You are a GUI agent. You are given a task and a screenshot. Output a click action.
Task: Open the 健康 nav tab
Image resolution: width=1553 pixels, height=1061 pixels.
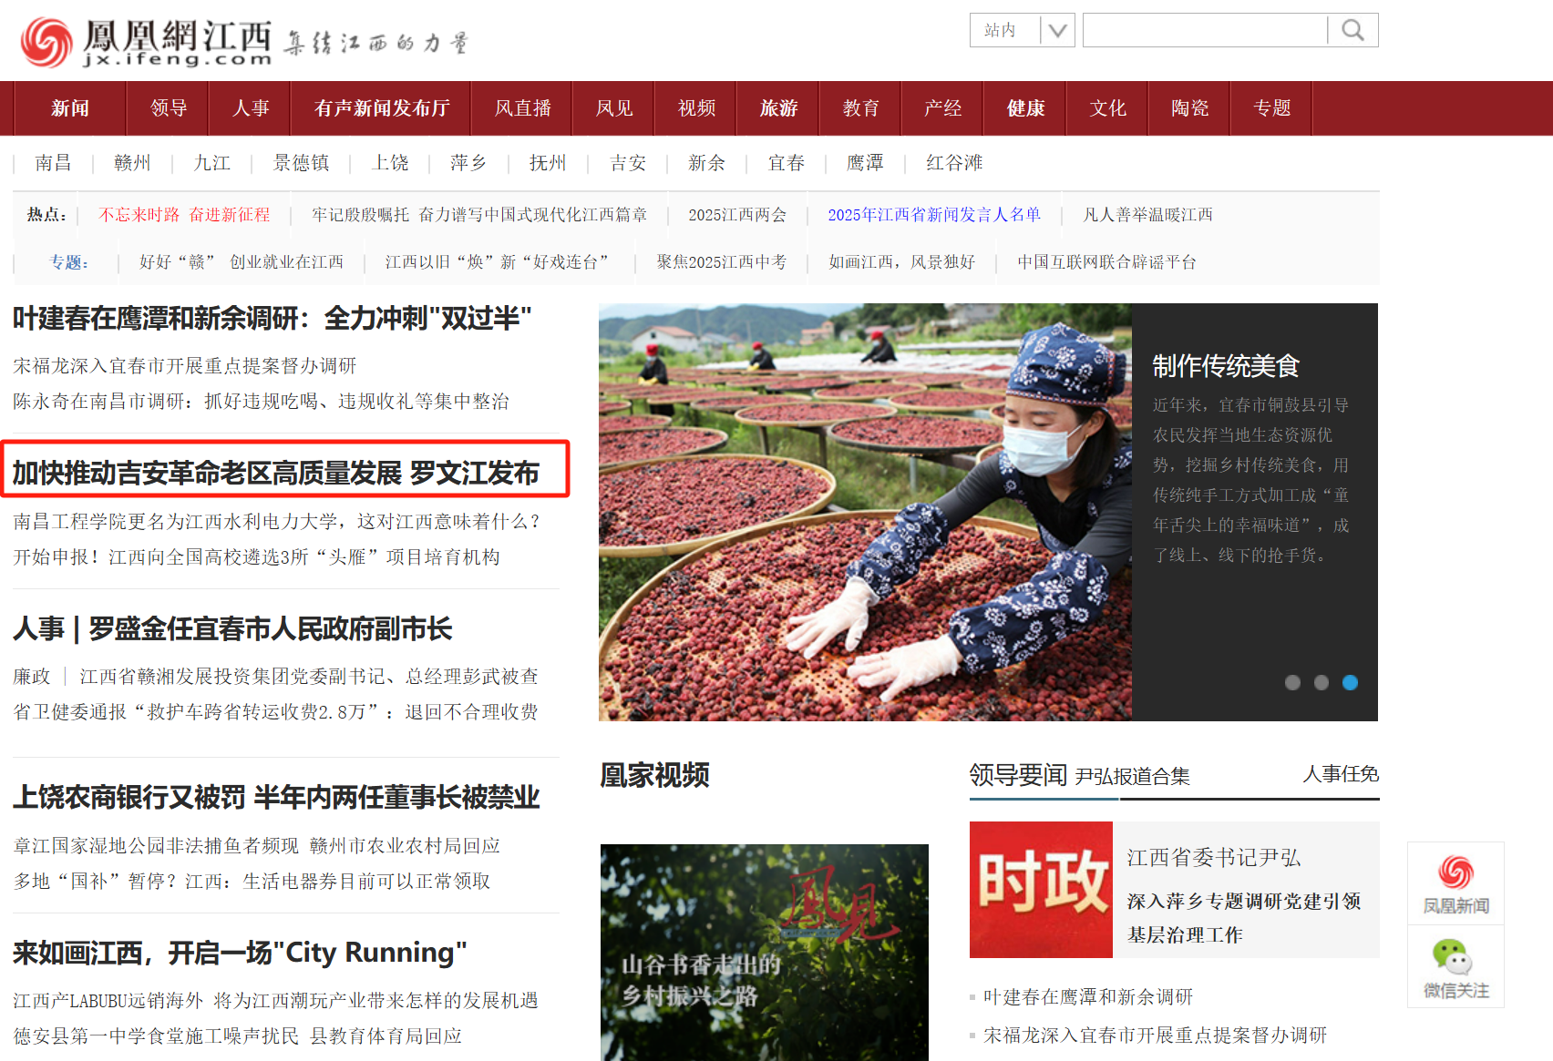coord(1025,108)
